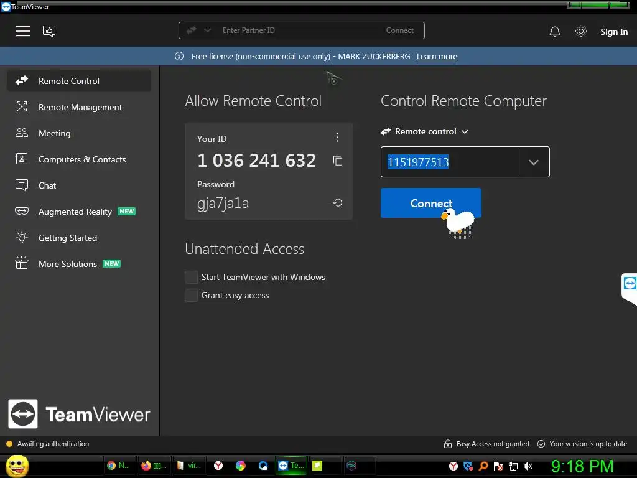Launch Yandex browser from taskbar

[218, 466]
